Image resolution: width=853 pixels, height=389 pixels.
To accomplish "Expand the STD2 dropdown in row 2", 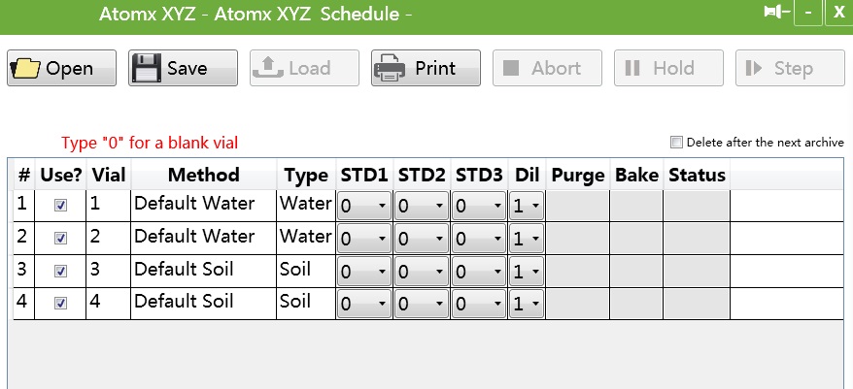I will 423,239.
